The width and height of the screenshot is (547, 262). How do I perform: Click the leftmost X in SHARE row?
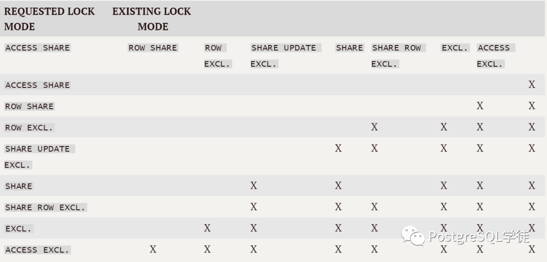tap(254, 186)
